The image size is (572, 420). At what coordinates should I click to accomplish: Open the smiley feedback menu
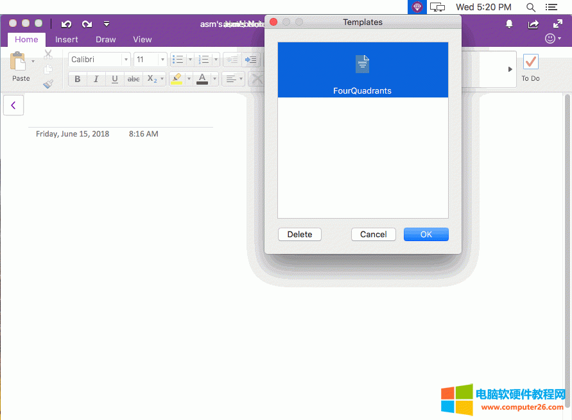coord(553,38)
